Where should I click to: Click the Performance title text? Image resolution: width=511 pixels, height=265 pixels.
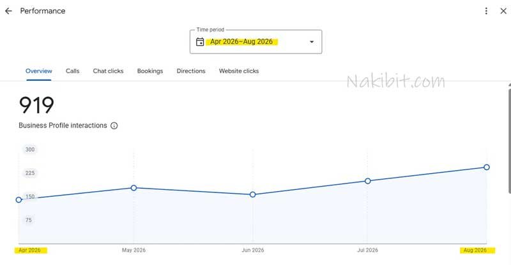coord(43,11)
